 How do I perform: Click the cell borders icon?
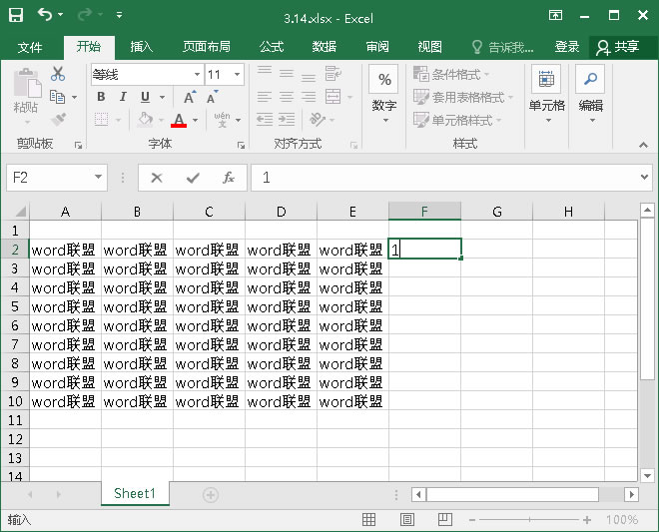[x=101, y=120]
